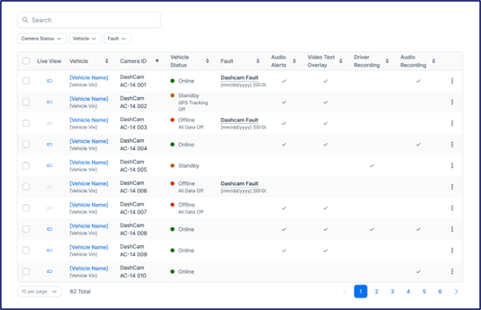The height and width of the screenshot is (310, 481).
Task: Sort by Vehicle Status column arrows
Action: (207, 61)
